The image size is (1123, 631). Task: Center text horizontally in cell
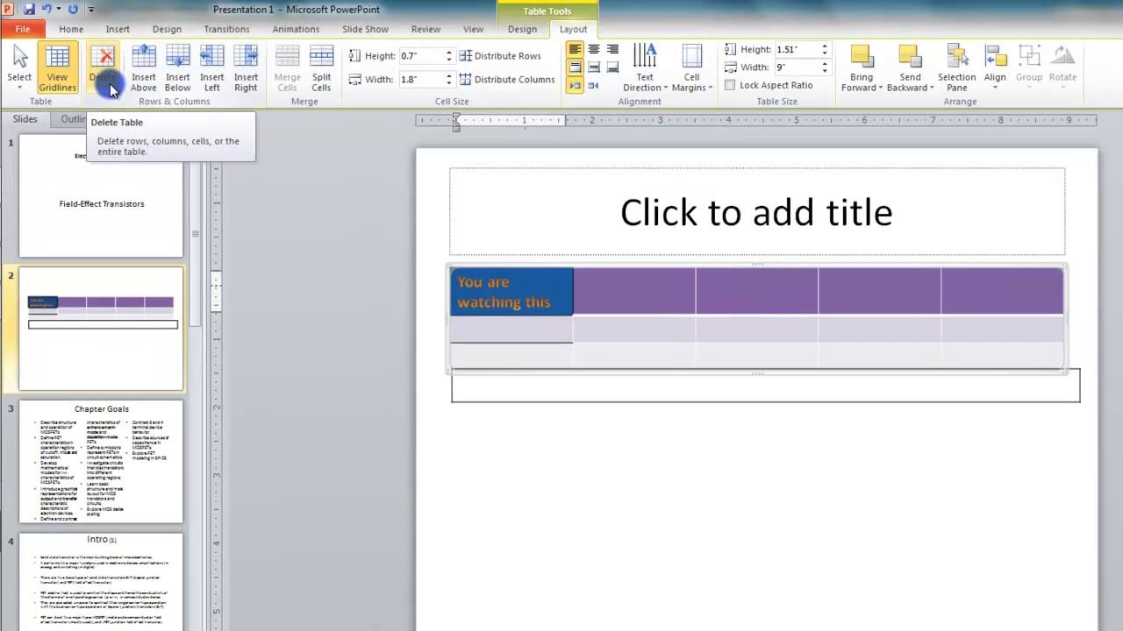click(x=594, y=50)
